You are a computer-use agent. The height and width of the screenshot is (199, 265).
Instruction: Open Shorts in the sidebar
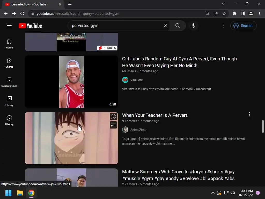coord(9,63)
